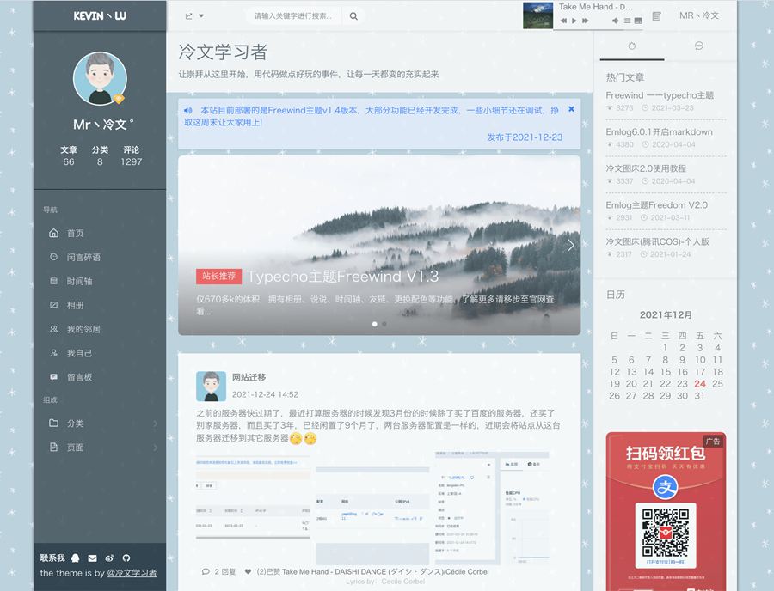Select day 24 in the calendar

[x=700, y=384]
